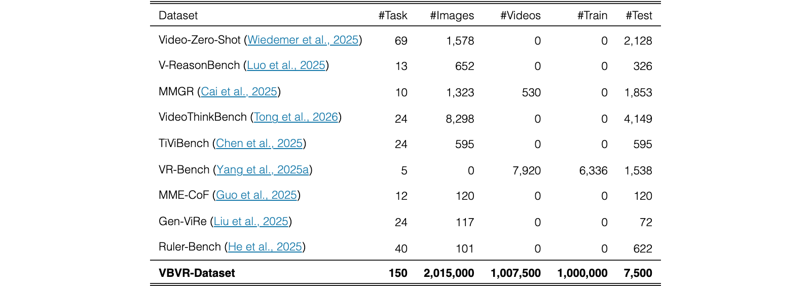Click the #Train column header
The image size is (811, 286).
tap(593, 16)
